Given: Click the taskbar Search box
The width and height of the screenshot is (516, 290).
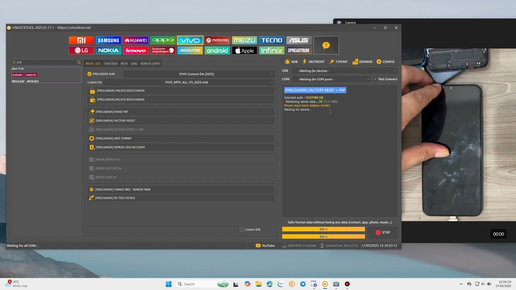Looking at the screenshot, I should point(203,284).
